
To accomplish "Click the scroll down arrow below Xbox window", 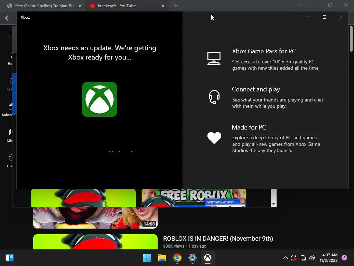I will point(273,204).
